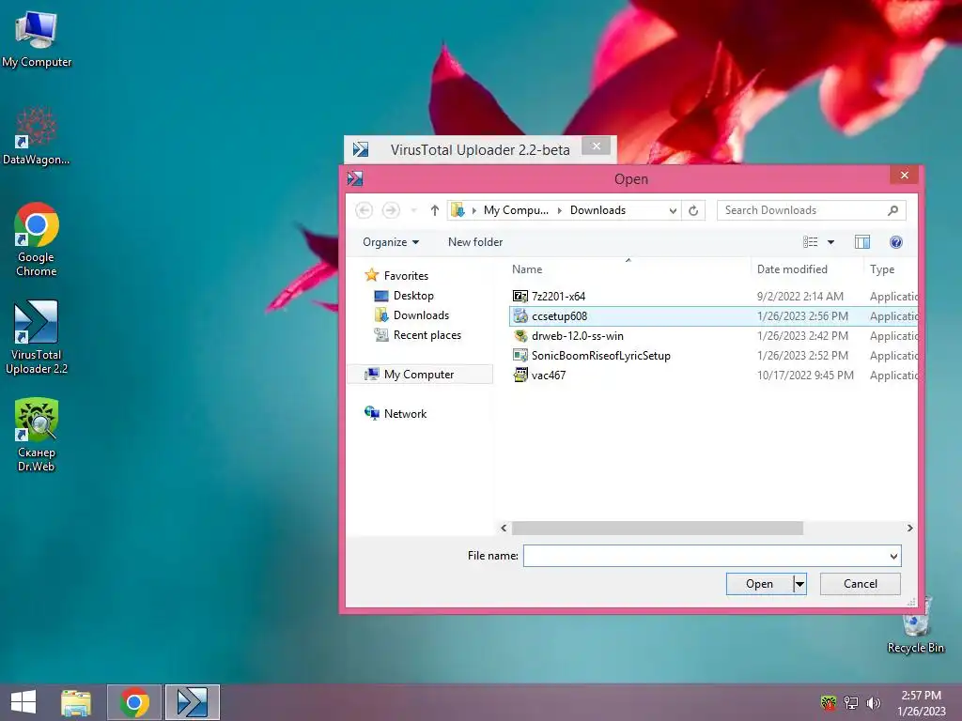962x721 pixels.
Task: Sort by Type column header
Action: point(891,269)
